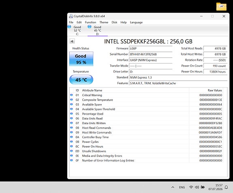Select the Unsafe Shutdowns attribute name
This screenshot has height=193, width=233.
point(94,151)
